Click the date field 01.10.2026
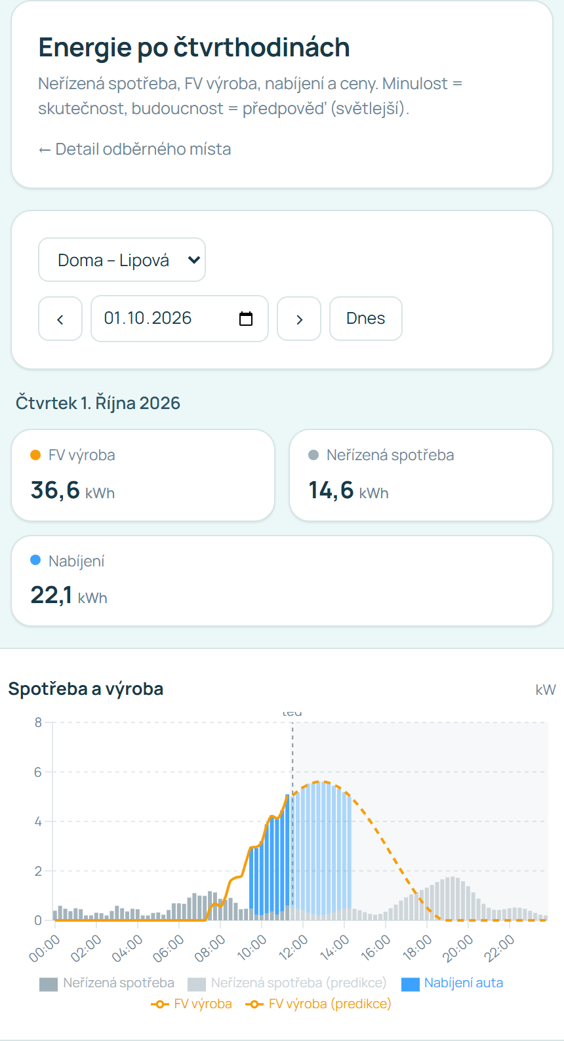Image resolution: width=564 pixels, height=1041 pixels. 180,319
